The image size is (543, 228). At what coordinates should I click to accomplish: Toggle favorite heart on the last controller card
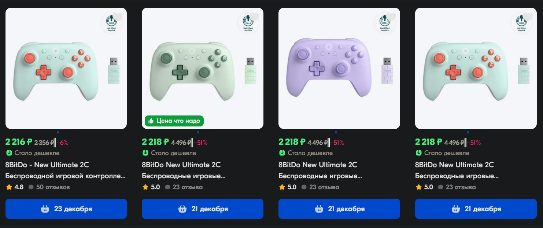[x=528, y=17]
